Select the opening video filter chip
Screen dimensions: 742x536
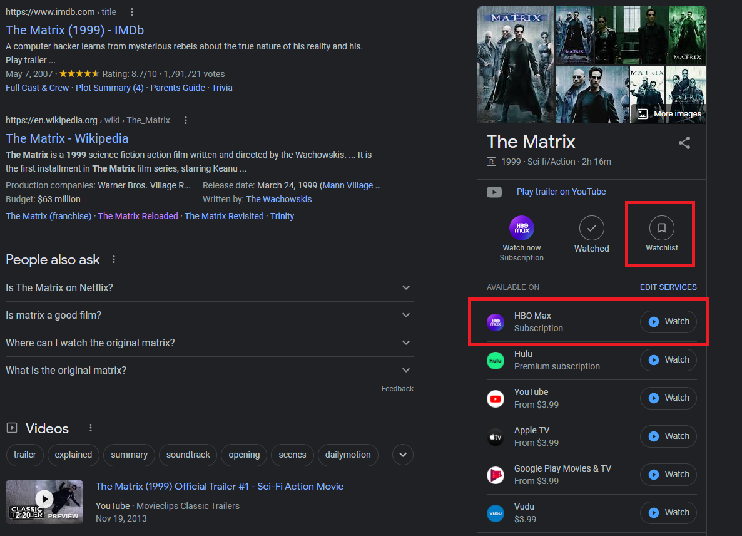pyautogui.click(x=244, y=455)
